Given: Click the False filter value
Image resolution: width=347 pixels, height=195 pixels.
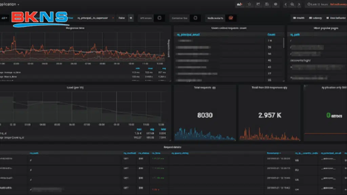Looking at the screenshot, I should (122, 18).
